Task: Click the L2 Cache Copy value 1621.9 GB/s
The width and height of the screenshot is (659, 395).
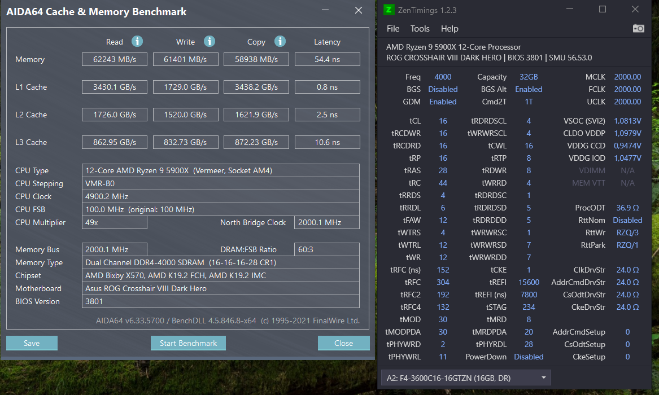Action: (256, 115)
